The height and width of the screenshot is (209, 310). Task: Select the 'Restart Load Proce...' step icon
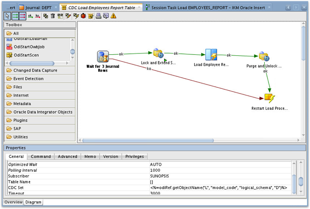(269, 98)
